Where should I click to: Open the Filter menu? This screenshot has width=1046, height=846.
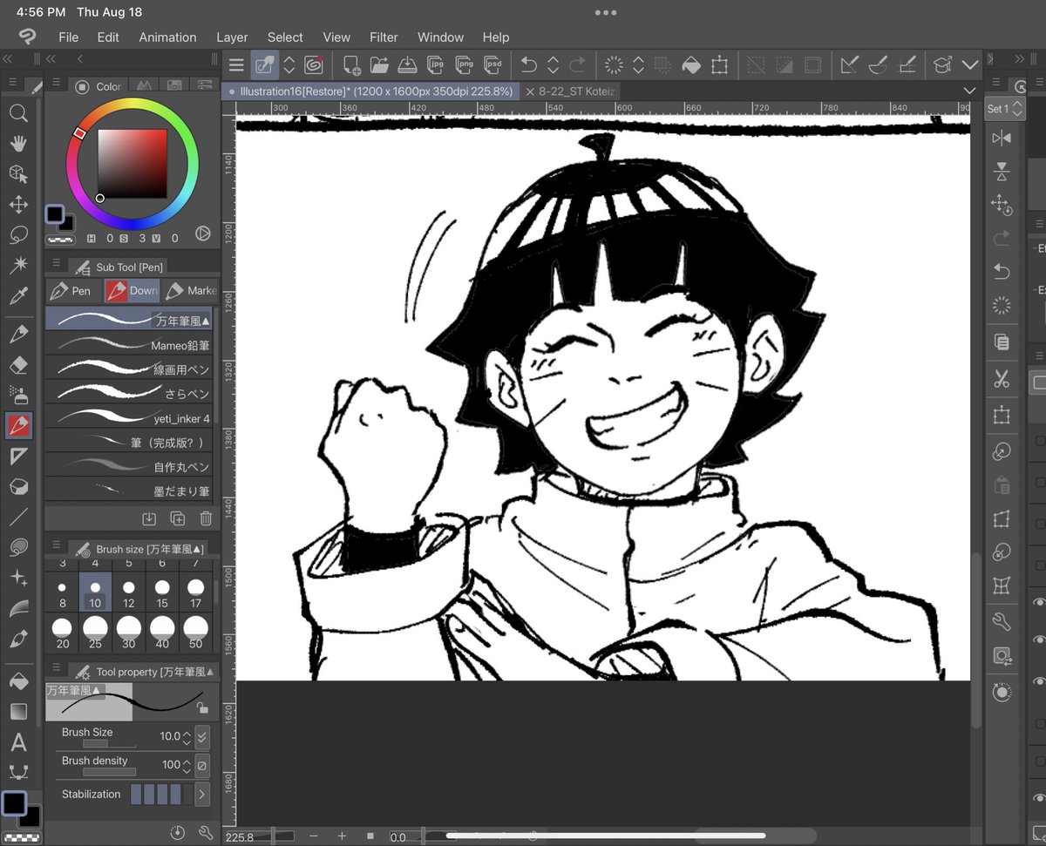(384, 37)
